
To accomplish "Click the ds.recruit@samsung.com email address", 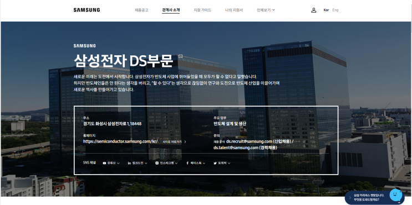I will click(249, 141).
